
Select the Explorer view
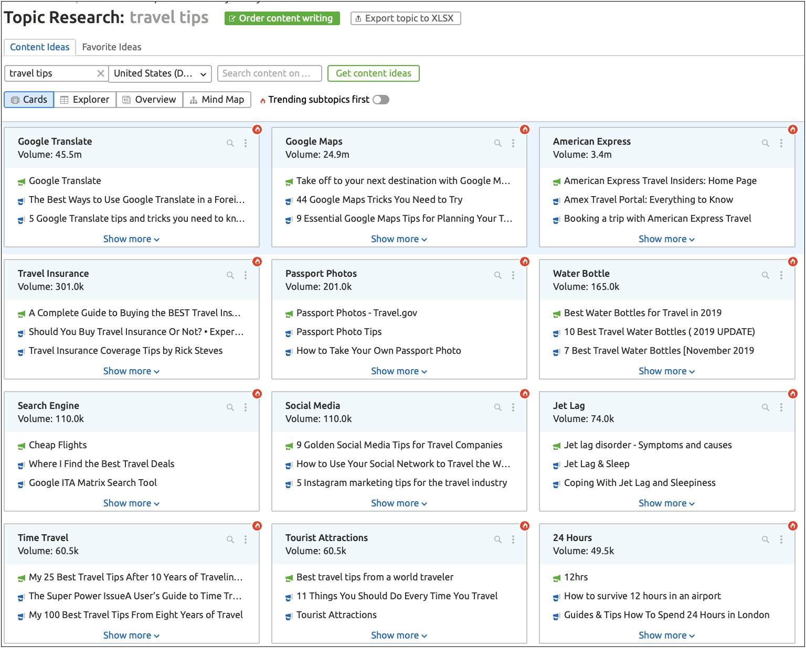(x=85, y=100)
